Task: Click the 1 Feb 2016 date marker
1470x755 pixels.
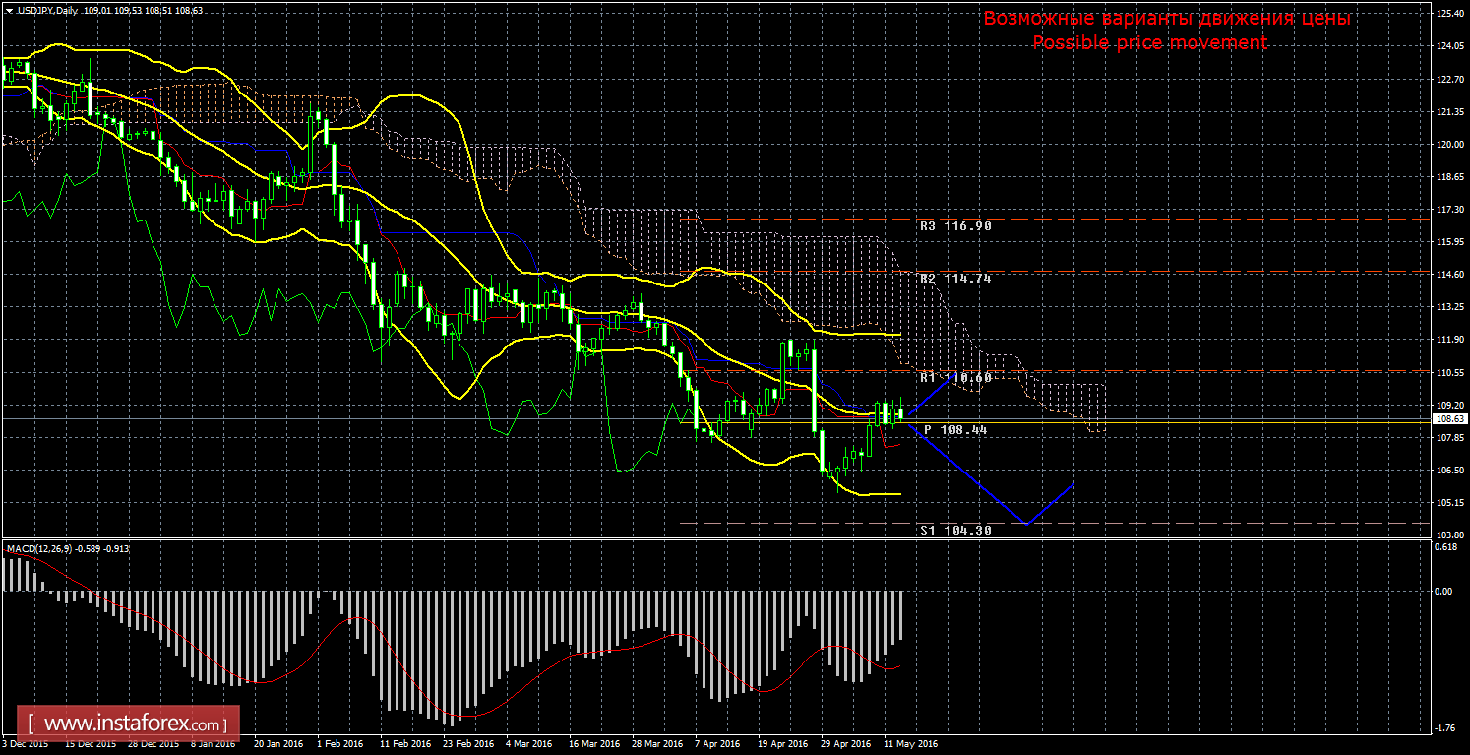Action: point(342,744)
